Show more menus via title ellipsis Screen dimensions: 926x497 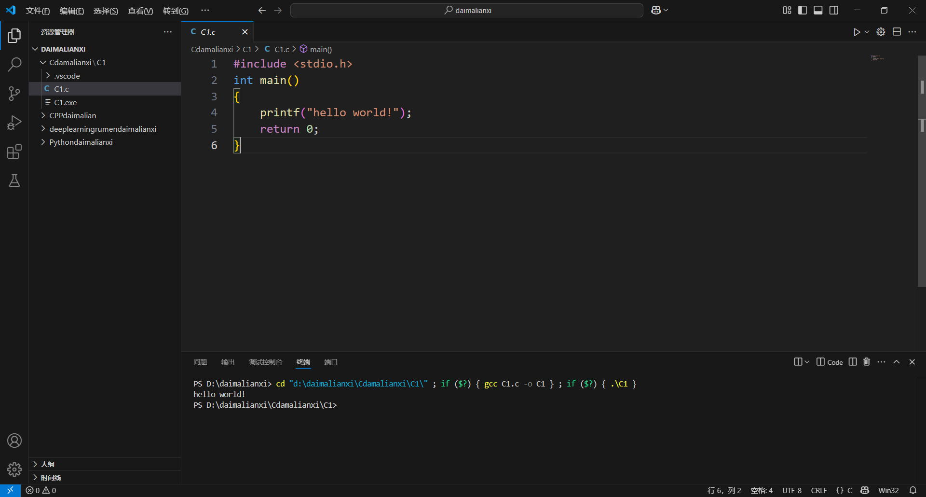pos(205,10)
